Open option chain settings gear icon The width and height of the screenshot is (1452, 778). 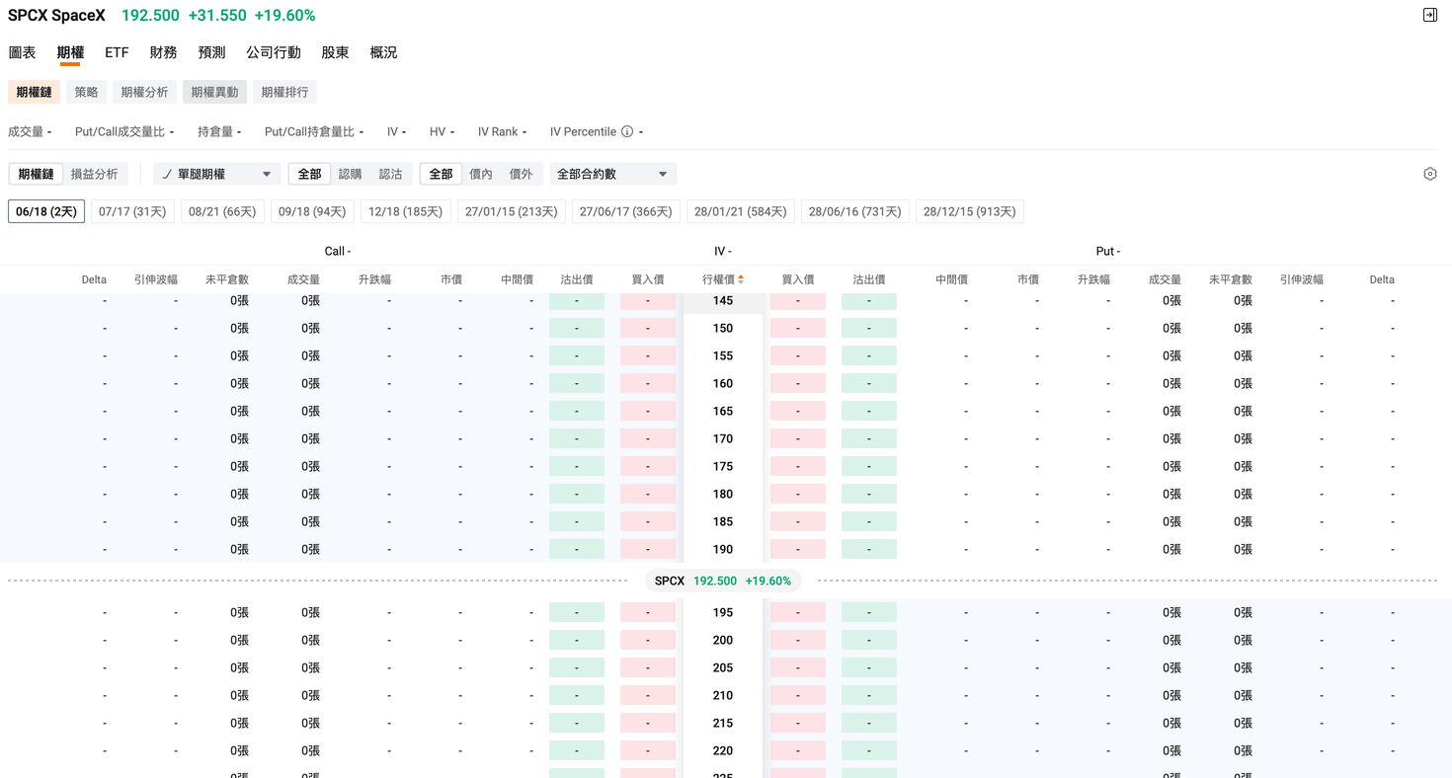1429,174
